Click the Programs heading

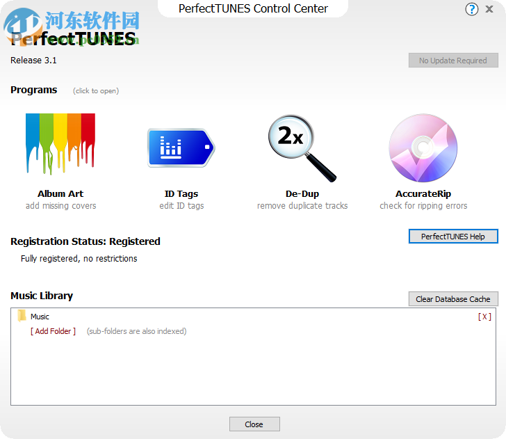pyautogui.click(x=33, y=90)
